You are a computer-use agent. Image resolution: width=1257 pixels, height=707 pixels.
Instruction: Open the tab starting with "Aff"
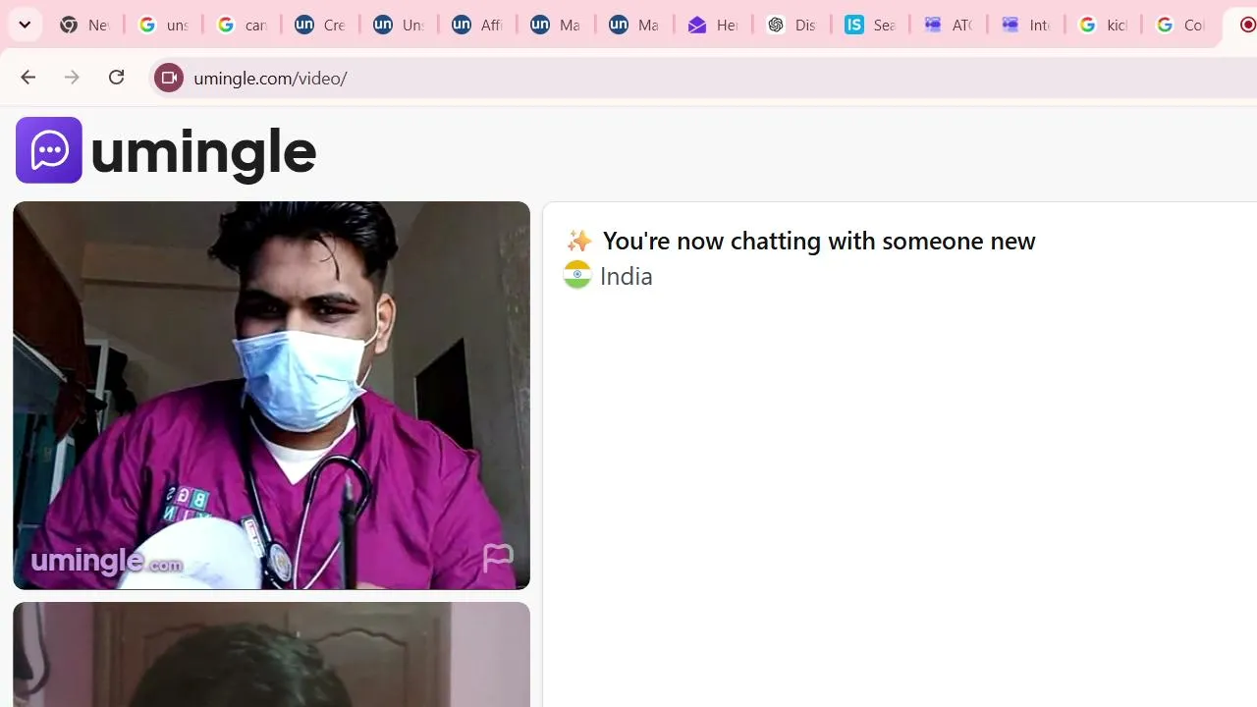[x=477, y=25]
